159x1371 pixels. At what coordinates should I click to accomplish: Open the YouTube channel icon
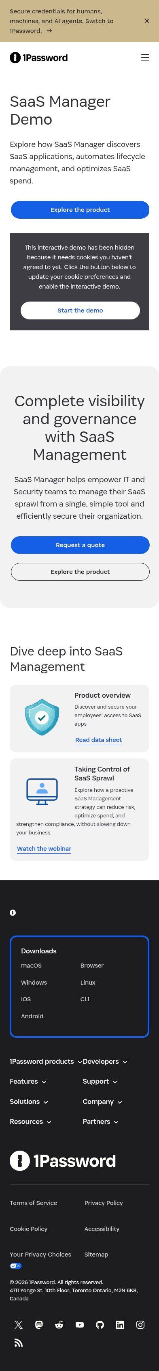tap(79, 1325)
